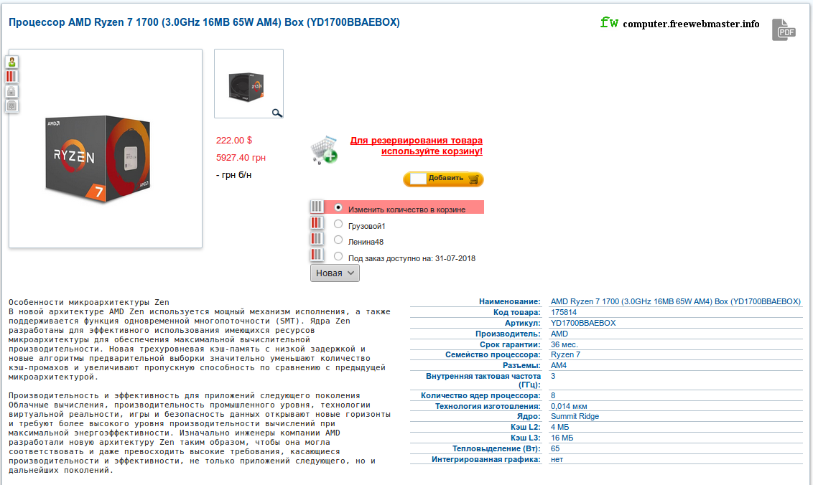813x485 pixels.
Task: Open the large Ryzen 7 box image
Action: [106, 149]
